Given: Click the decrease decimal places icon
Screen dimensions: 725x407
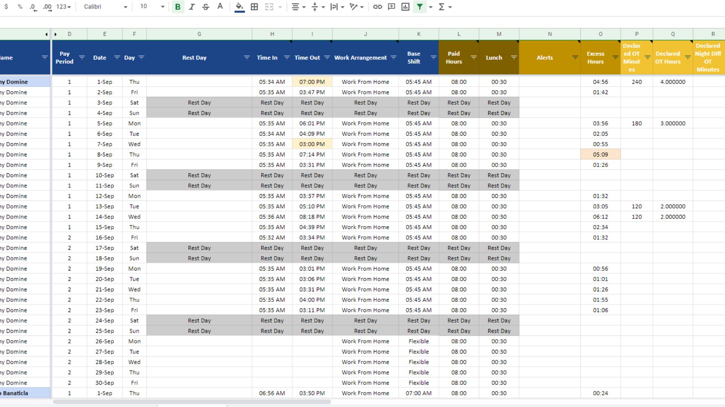Looking at the screenshot, I should tap(33, 7).
